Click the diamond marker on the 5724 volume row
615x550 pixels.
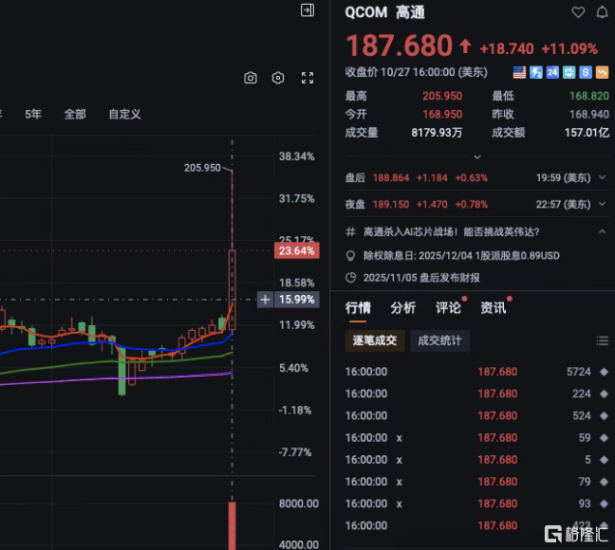(x=604, y=372)
